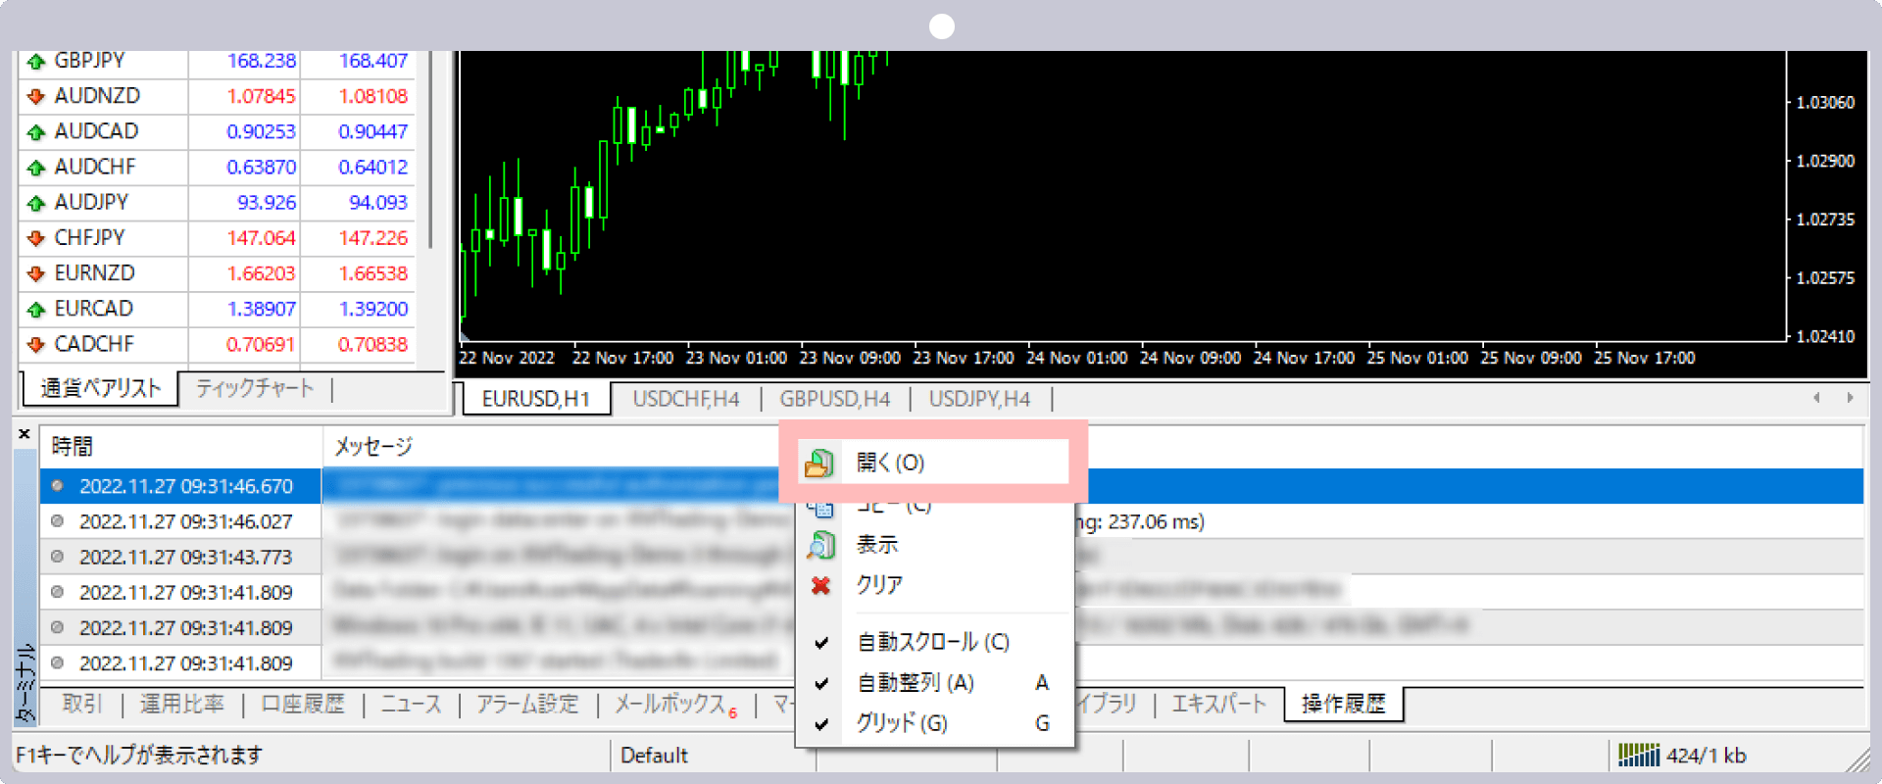Open the GBPUSD,H4 chart tab
Screen dimensions: 1882x784
pyautogui.click(x=834, y=399)
